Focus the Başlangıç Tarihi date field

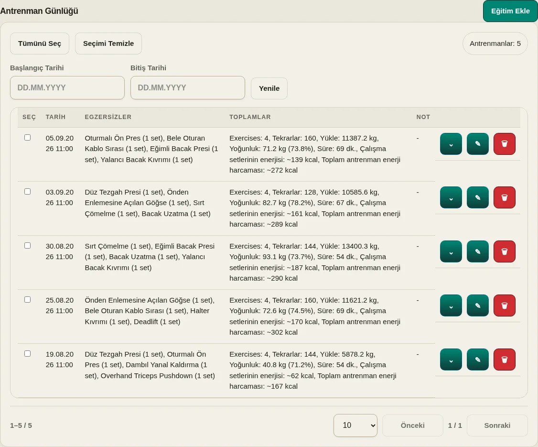coord(67,88)
